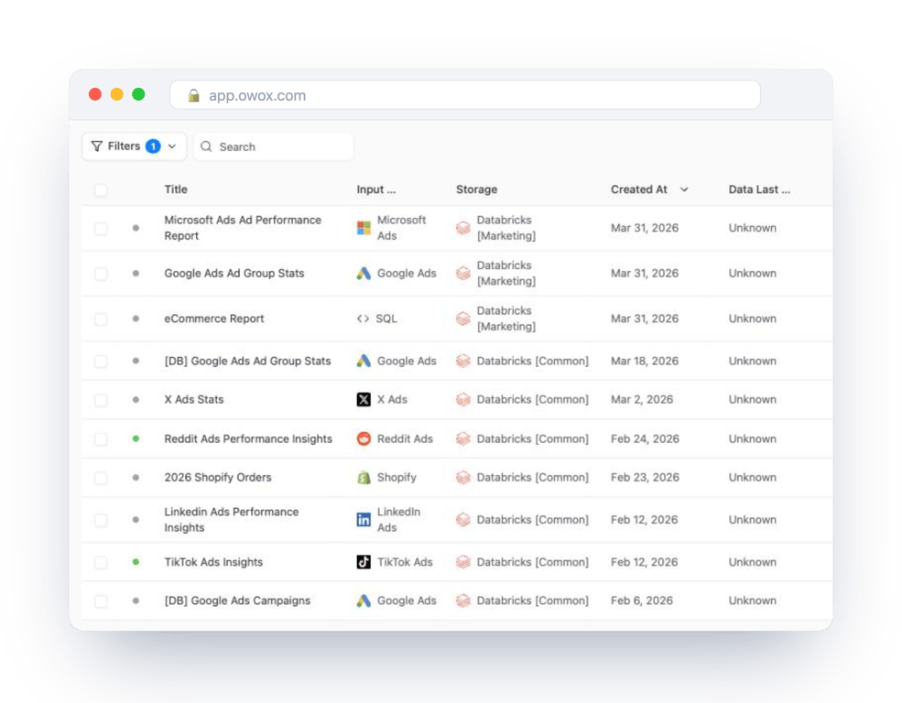The width and height of the screenshot is (902, 703).
Task: Check the TikTok Ads Insights row checkbox
Action: tap(101, 562)
